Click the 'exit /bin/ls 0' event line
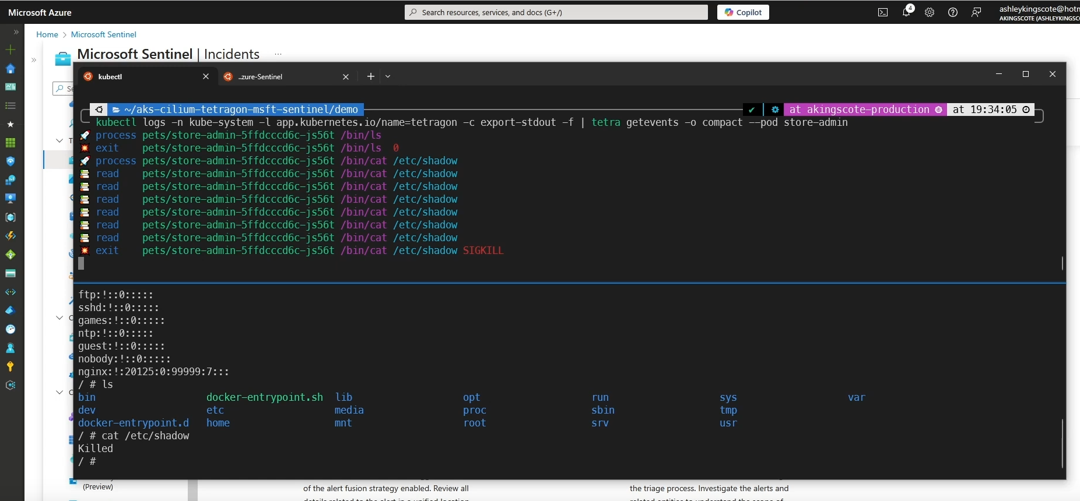The height and width of the screenshot is (501, 1080). tap(239, 148)
